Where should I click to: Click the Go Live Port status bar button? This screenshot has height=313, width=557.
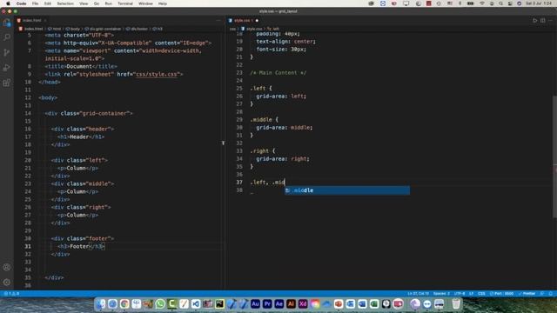[502, 294]
